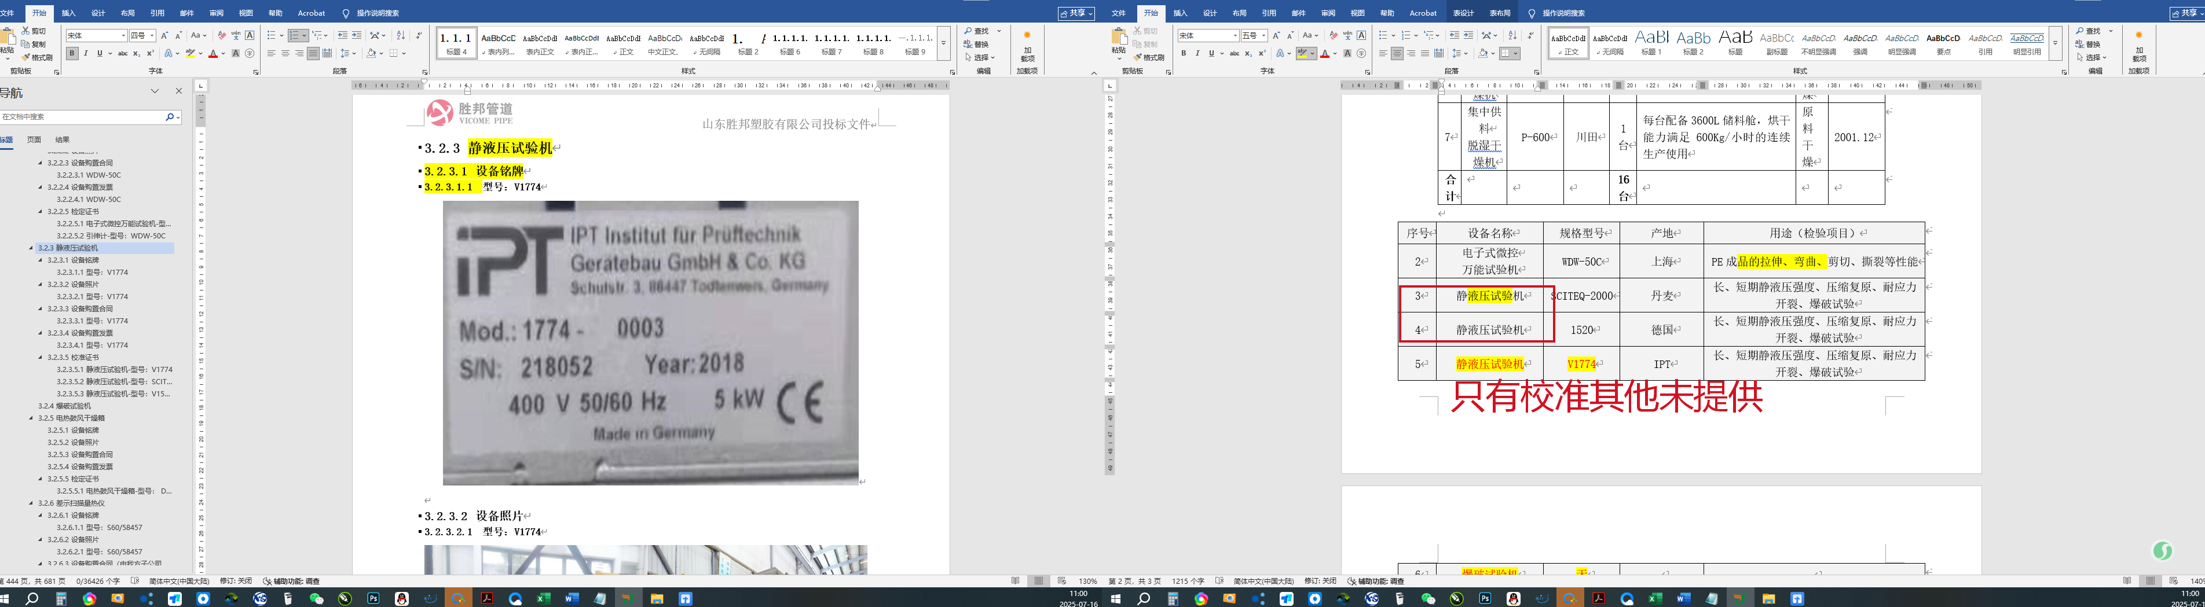This screenshot has width=2205, height=607.
Task: Apply 标题 4 style in left window
Action: 455,43
